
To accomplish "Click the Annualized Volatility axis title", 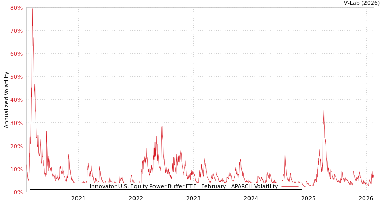I will [6, 100].
